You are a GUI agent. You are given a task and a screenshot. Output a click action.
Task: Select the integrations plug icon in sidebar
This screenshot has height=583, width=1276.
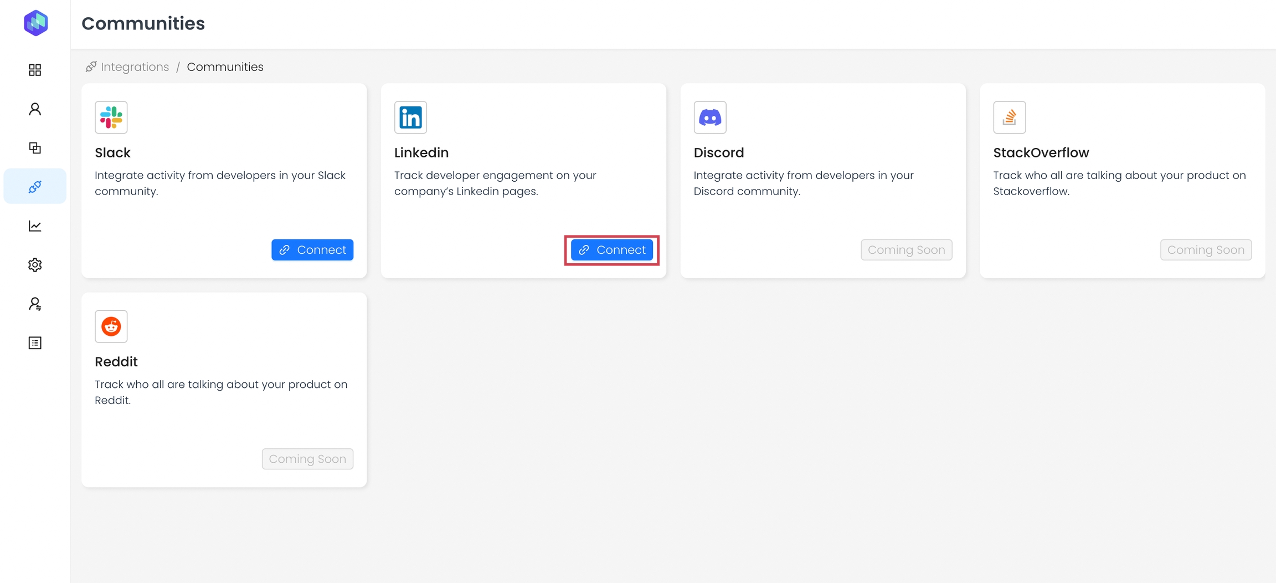[35, 187]
